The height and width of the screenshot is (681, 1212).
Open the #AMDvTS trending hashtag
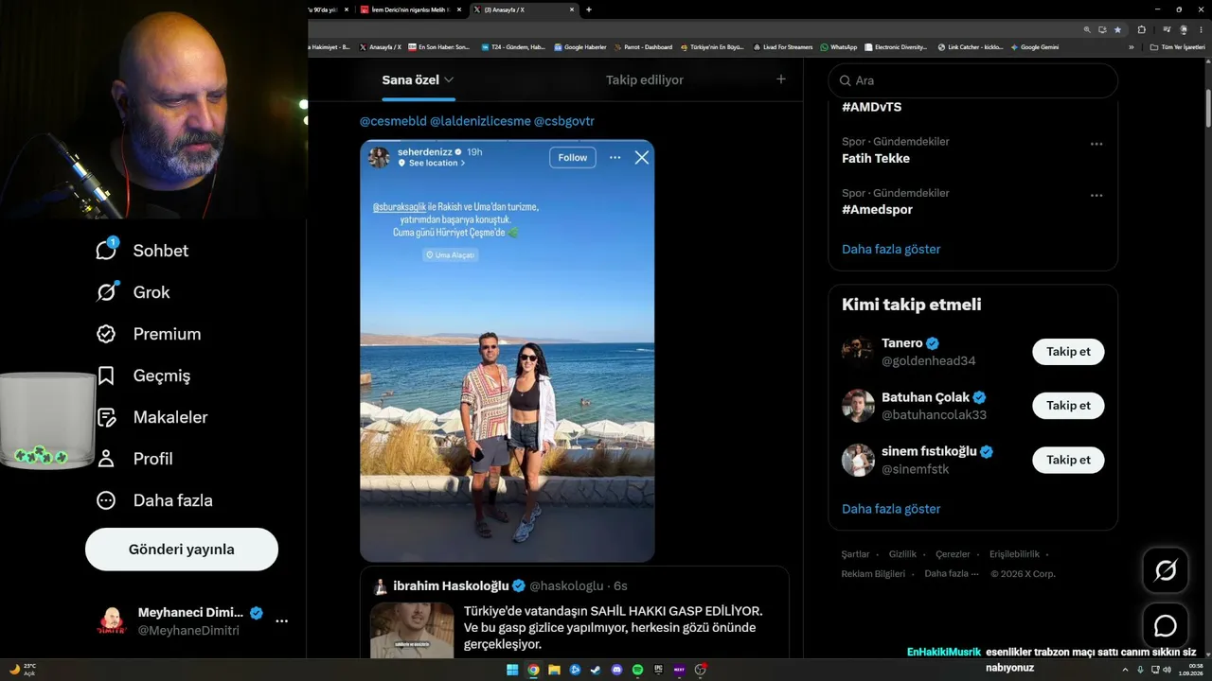[871, 107]
